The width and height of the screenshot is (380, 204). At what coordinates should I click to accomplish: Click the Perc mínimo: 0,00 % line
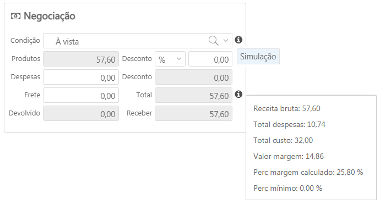pyautogui.click(x=288, y=188)
